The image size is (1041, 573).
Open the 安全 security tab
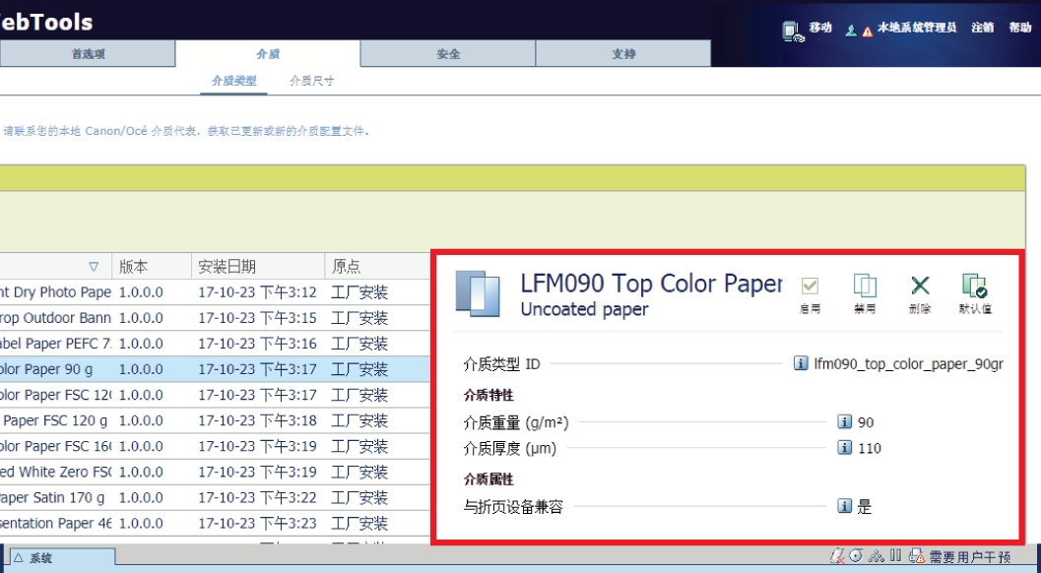[448, 54]
